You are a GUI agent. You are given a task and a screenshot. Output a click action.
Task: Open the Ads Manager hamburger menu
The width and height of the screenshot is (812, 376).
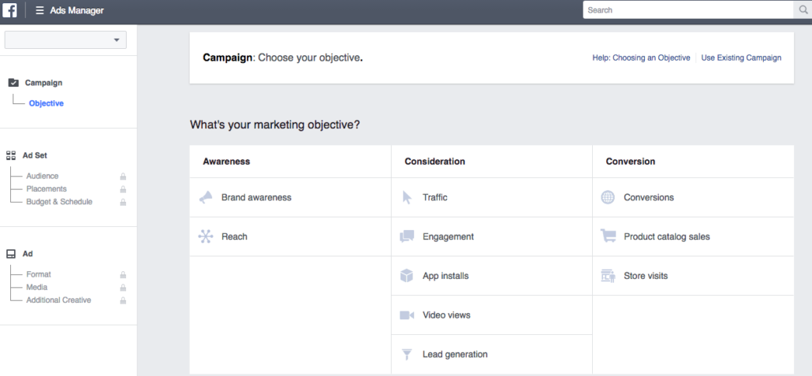pyautogui.click(x=39, y=10)
